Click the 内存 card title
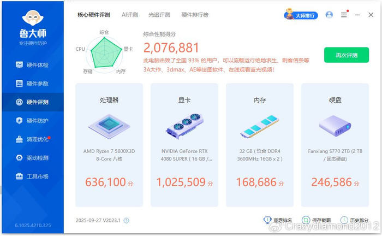The height and width of the screenshot is (236, 382). 260,100
